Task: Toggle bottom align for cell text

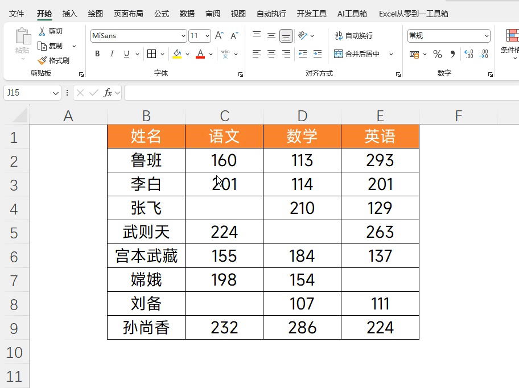Action: click(286, 36)
